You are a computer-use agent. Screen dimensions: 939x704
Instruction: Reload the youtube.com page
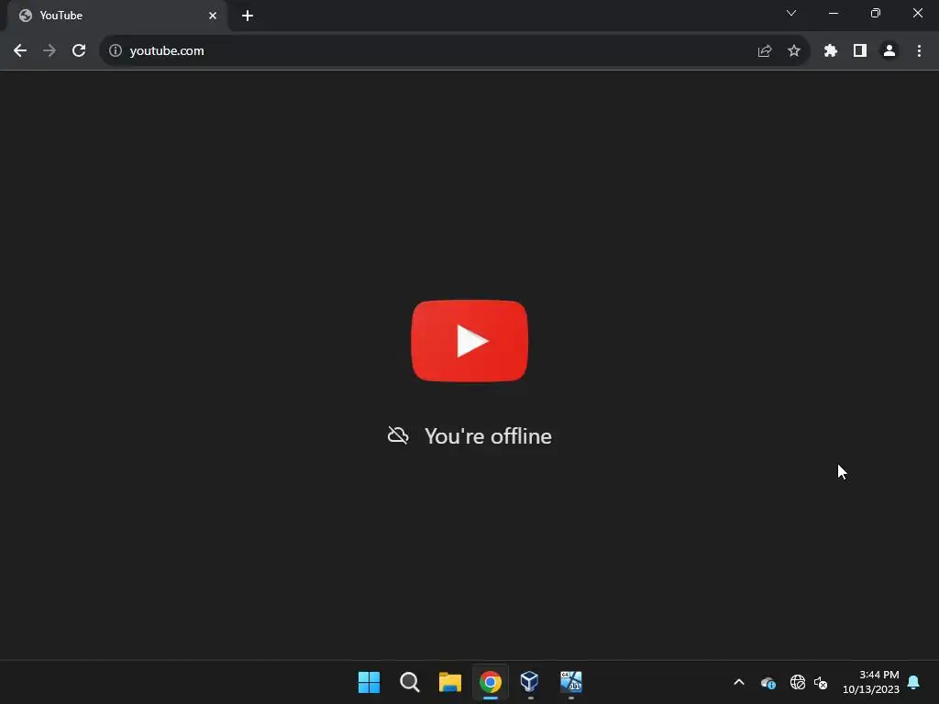click(x=79, y=51)
